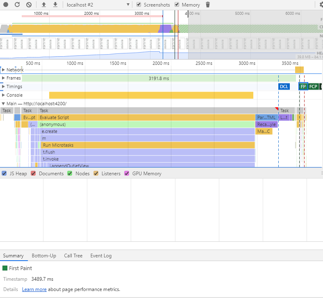
Task: Toggle the Screenshots checkbox
Action: click(x=139, y=5)
